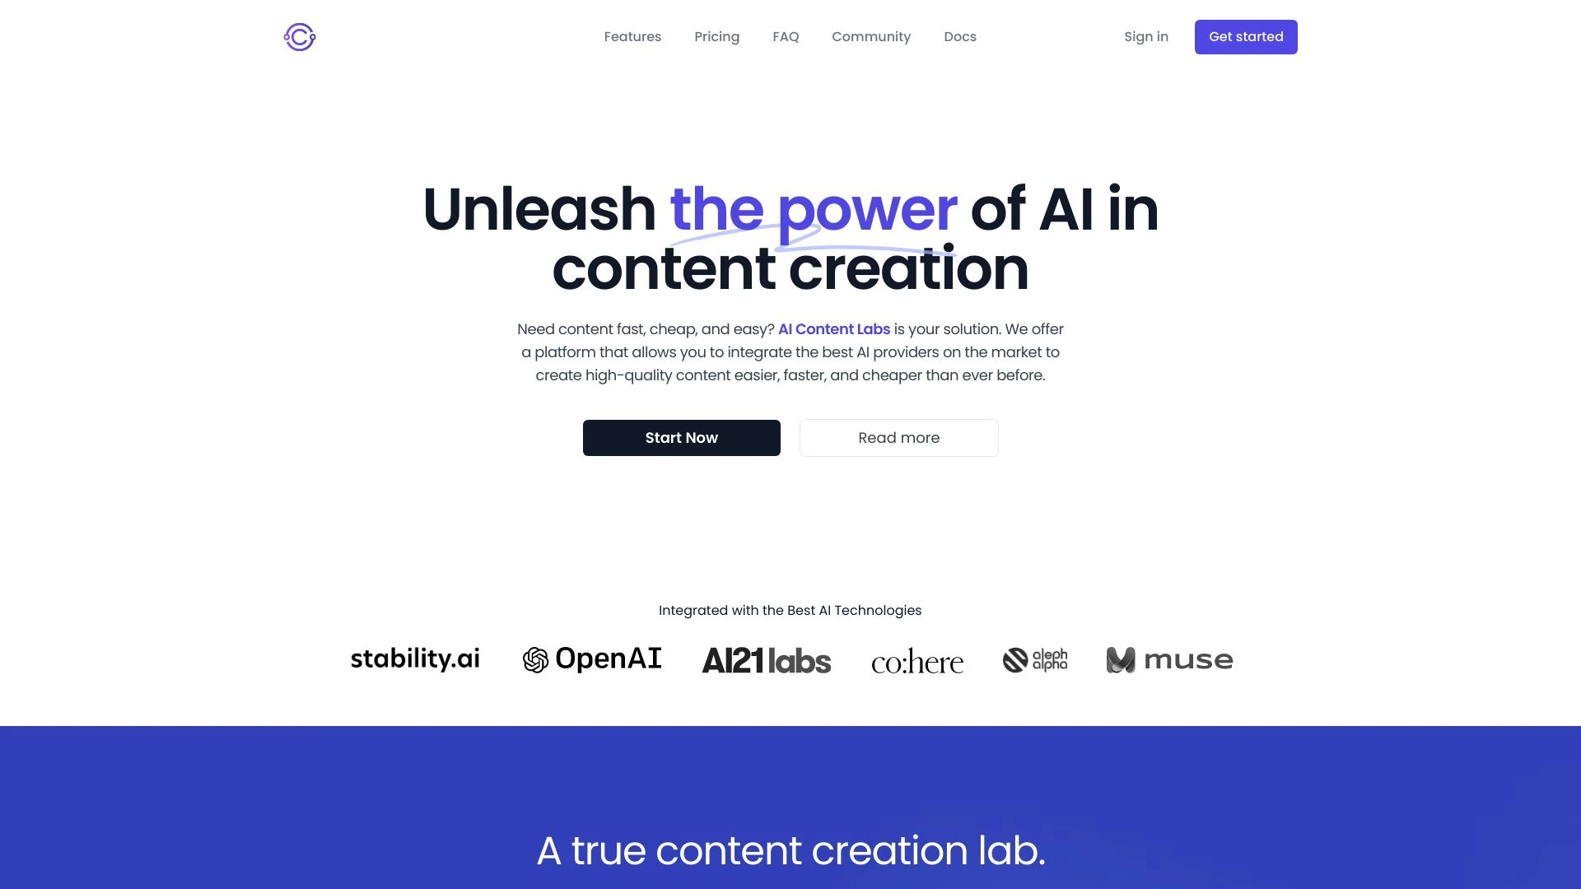Screen dimensions: 1581x889
Task: Select the FAQ navigation tab
Action: coord(785,36)
